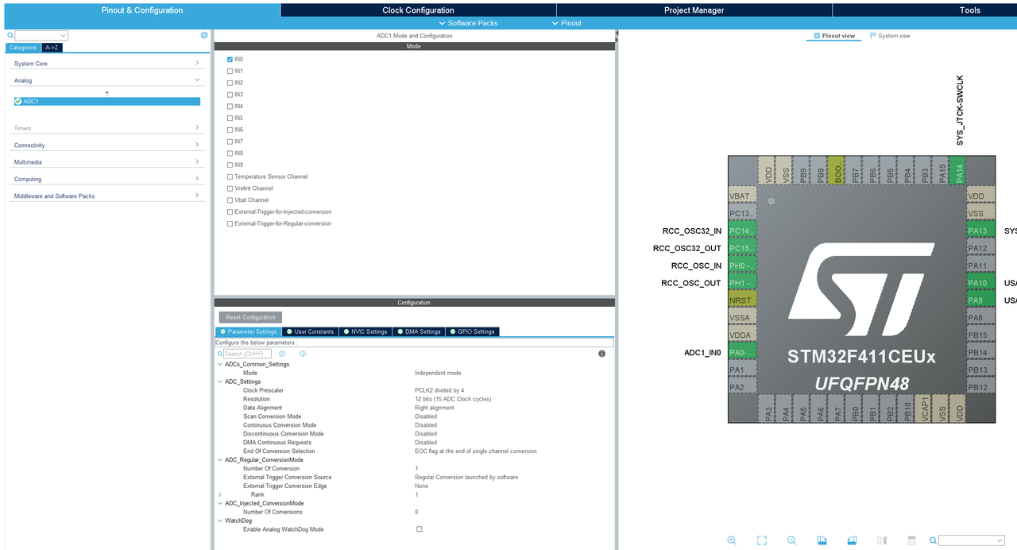Select the VBAT pin on the chip

tap(742, 196)
